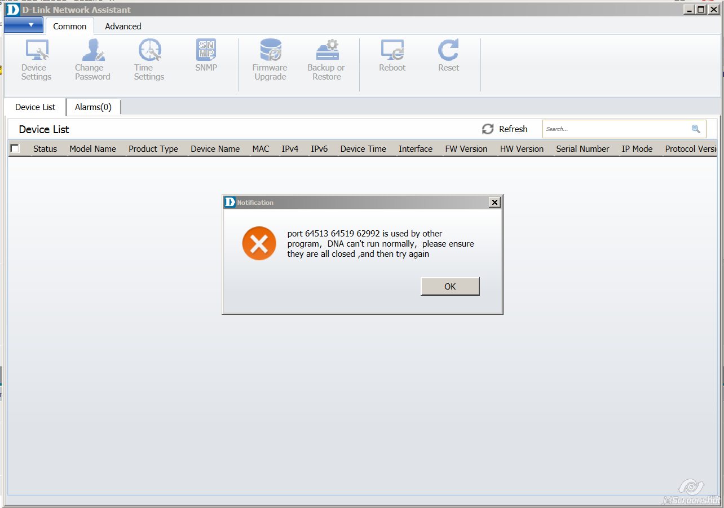Sort by the HW Version column header

click(x=522, y=149)
